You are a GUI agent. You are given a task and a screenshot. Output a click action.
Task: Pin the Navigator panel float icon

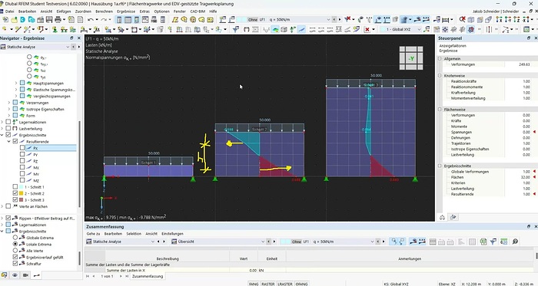tap(71, 38)
